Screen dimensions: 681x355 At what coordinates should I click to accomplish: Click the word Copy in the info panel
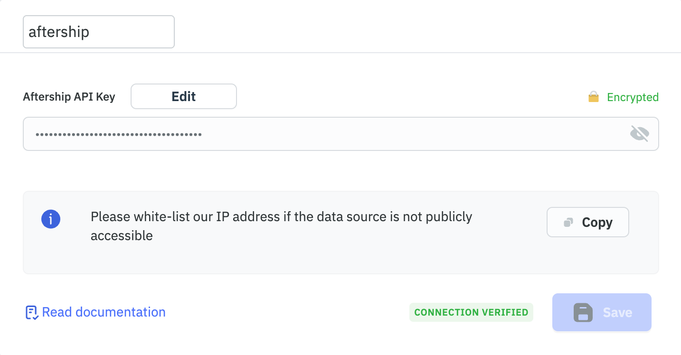coord(597,223)
